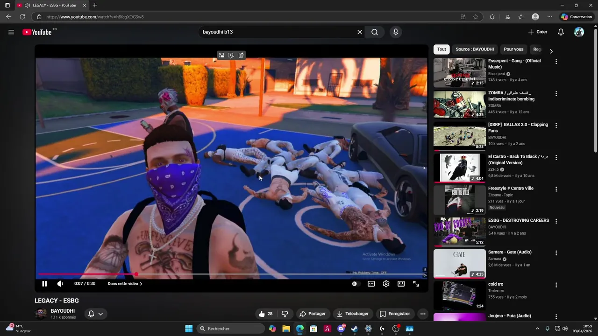Click the Créer button

pos(538,32)
